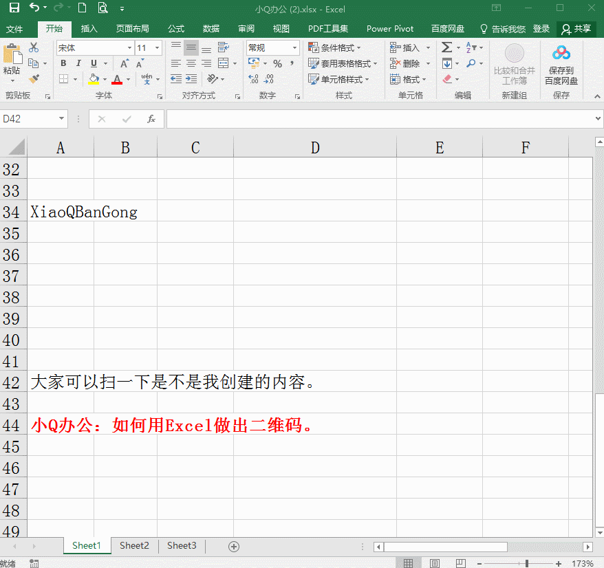Toggle center horizontal alignment
Screen dimensions: 604x568
[x=191, y=63]
